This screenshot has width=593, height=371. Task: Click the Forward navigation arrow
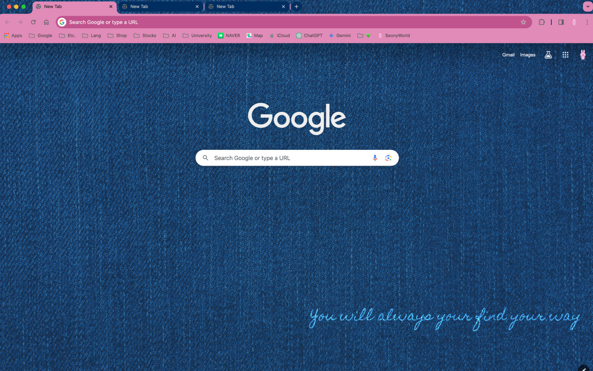point(20,22)
